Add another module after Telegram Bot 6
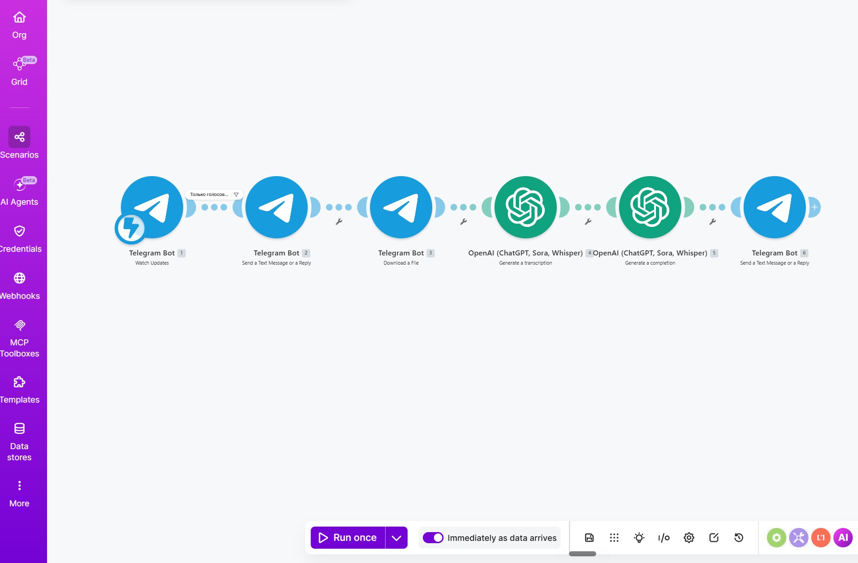Screen dimensions: 858x563 [815, 207]
